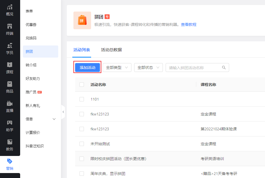Screen dimensions: 265x178
Task: Open the 教务 academic affairs icon
Action: pyautogui.click(x=10, y=142)
